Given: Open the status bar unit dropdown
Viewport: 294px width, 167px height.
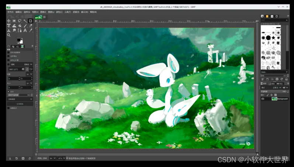Looking at the screenshot, I should pyautogui.click(x=53, y=158).
